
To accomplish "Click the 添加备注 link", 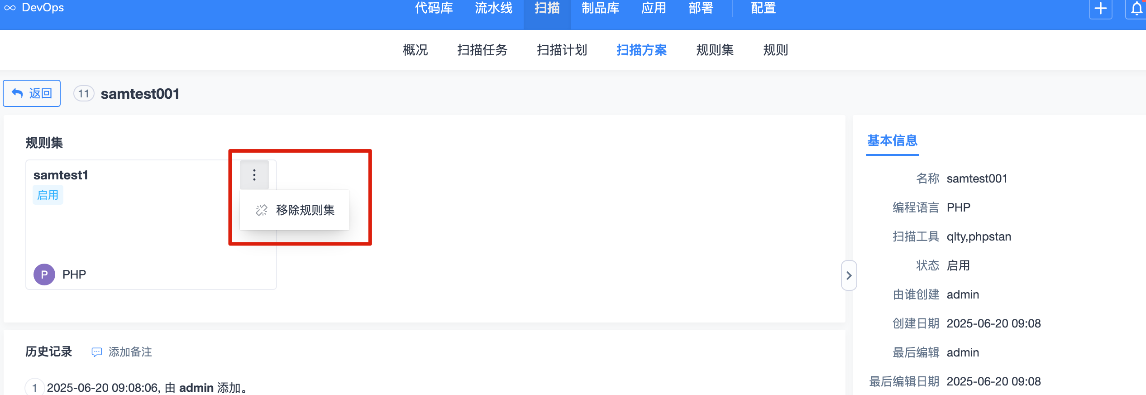I will (130, 352).
